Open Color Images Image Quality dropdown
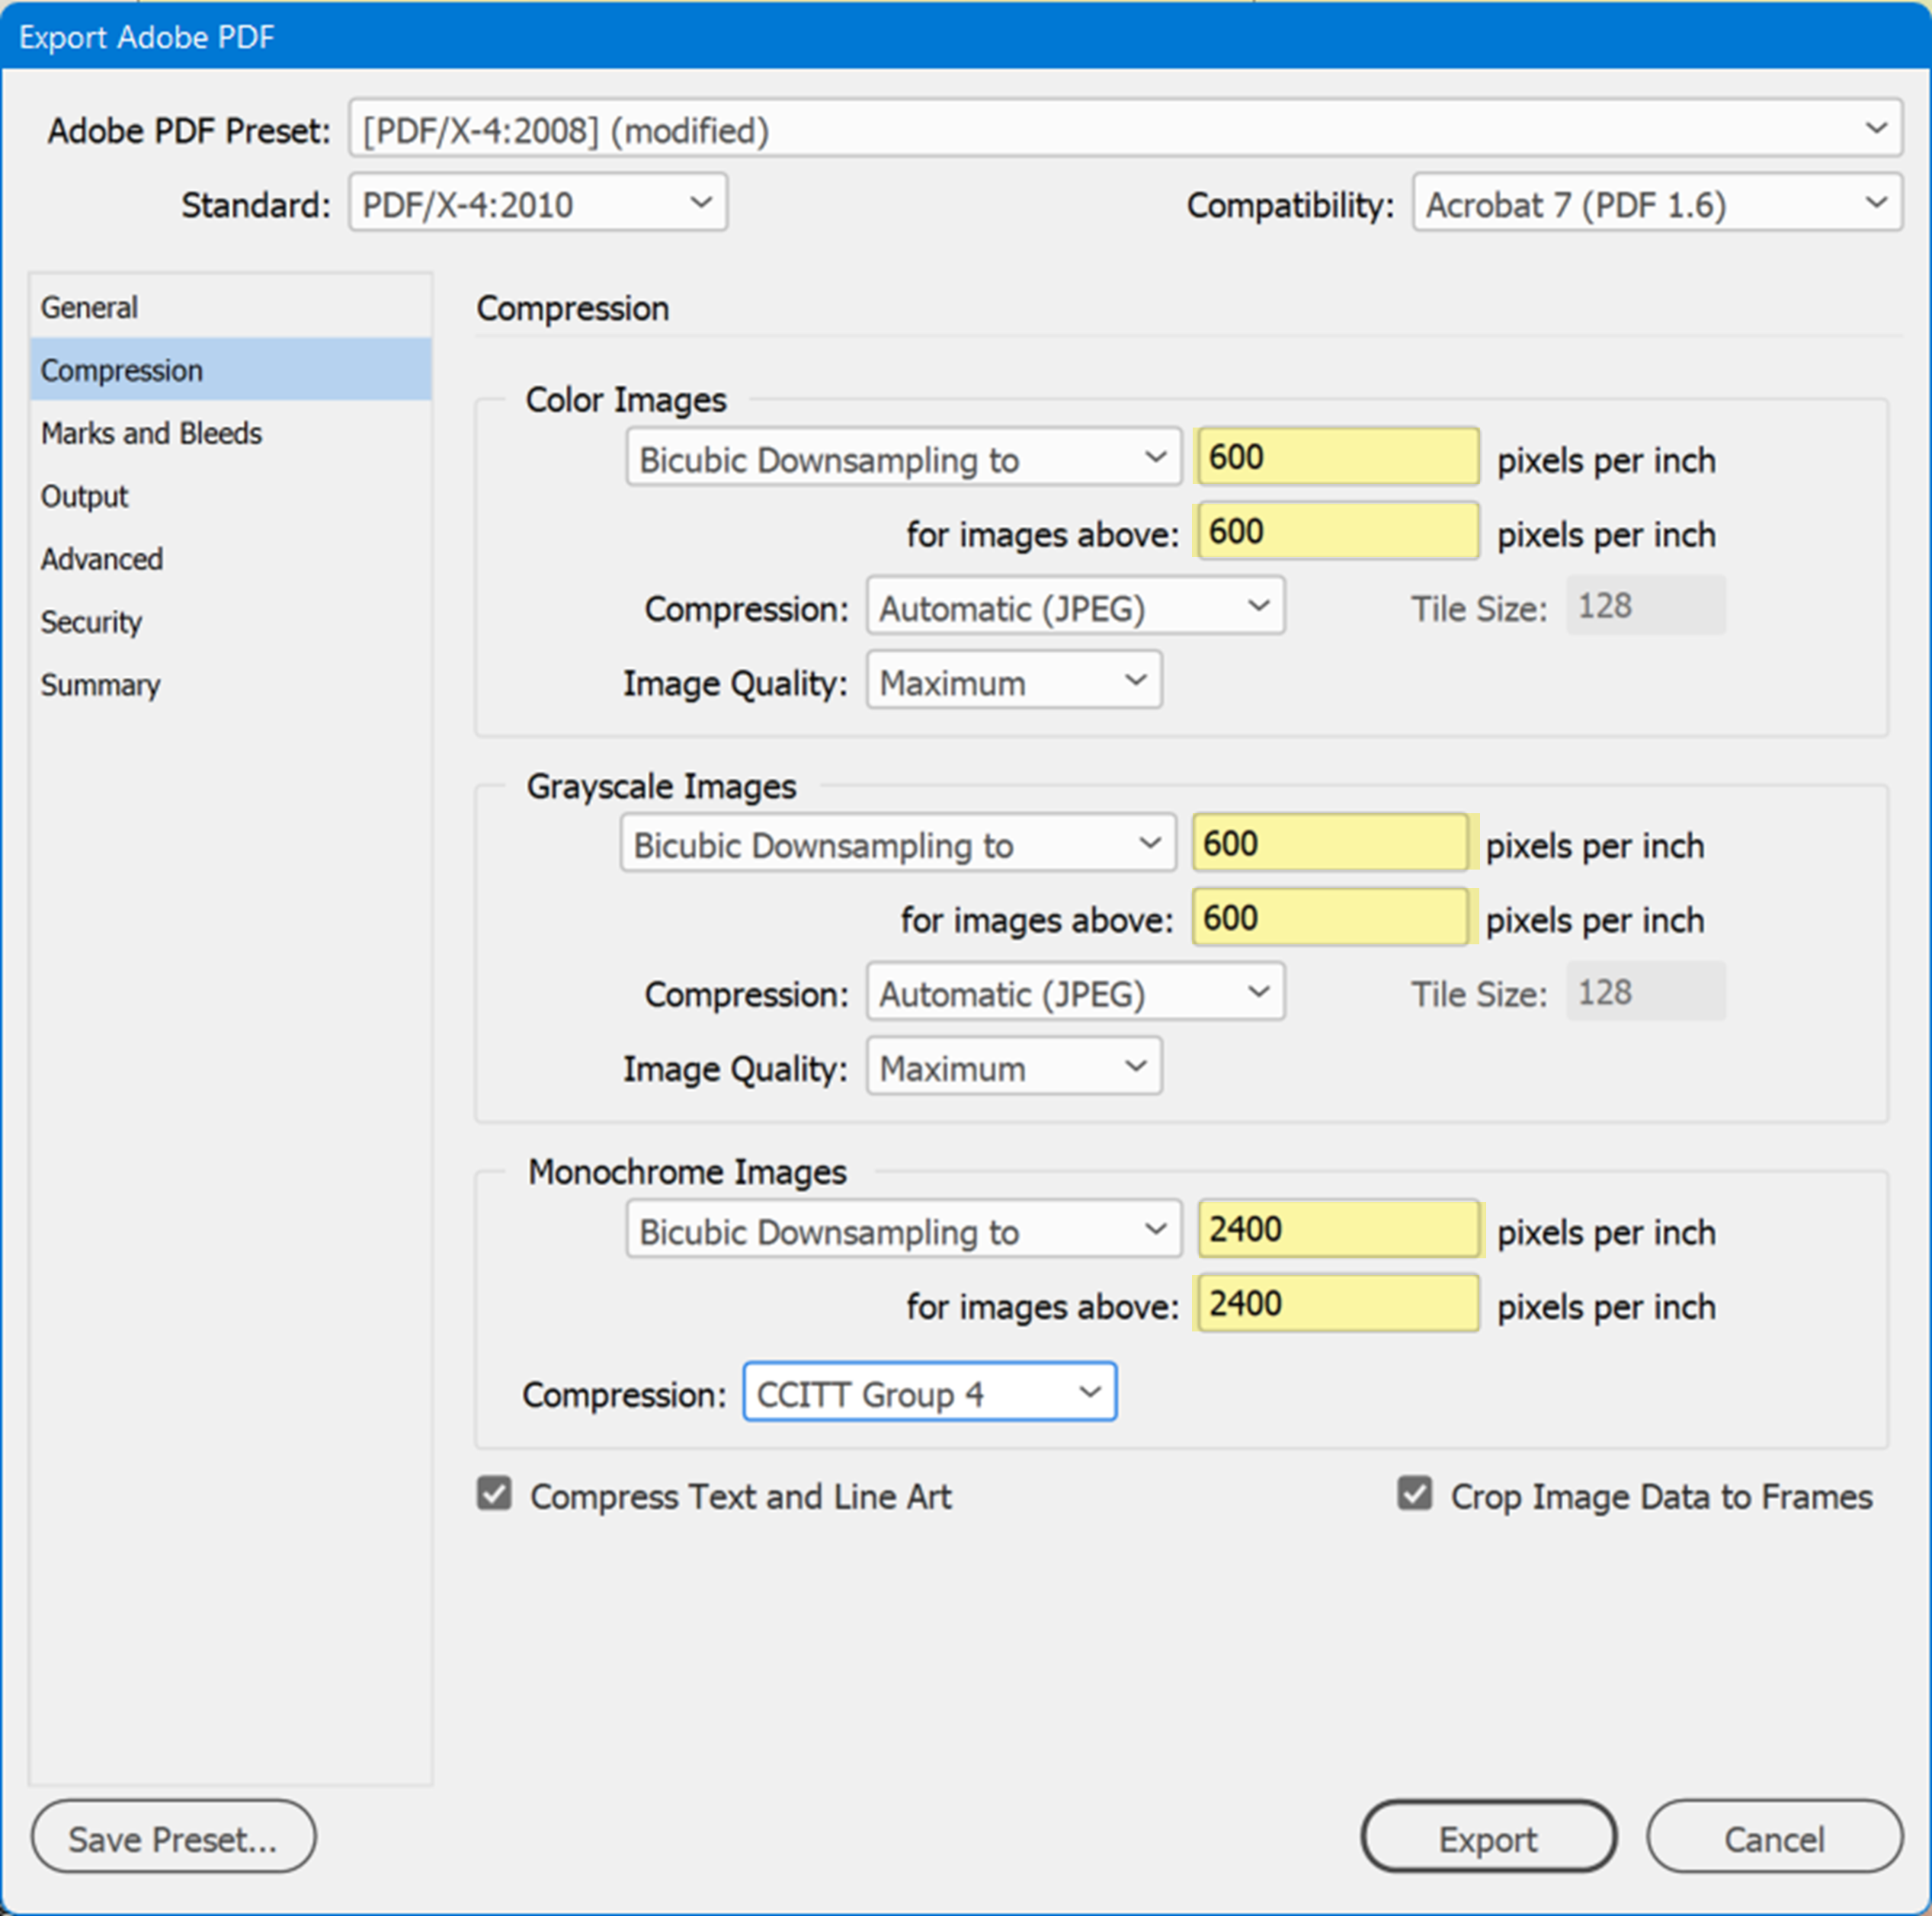1932x1916 pixels. point(1013,680)
